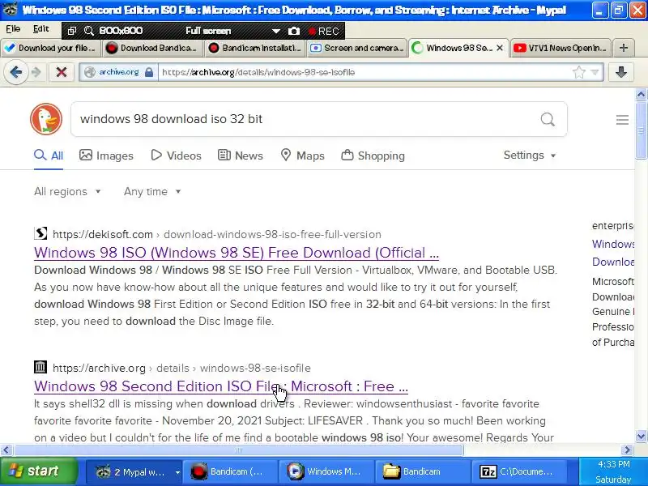Open Windows 98 ISO dekisoft result link
This screenshot has height=486, width=648.
point(237,253)
